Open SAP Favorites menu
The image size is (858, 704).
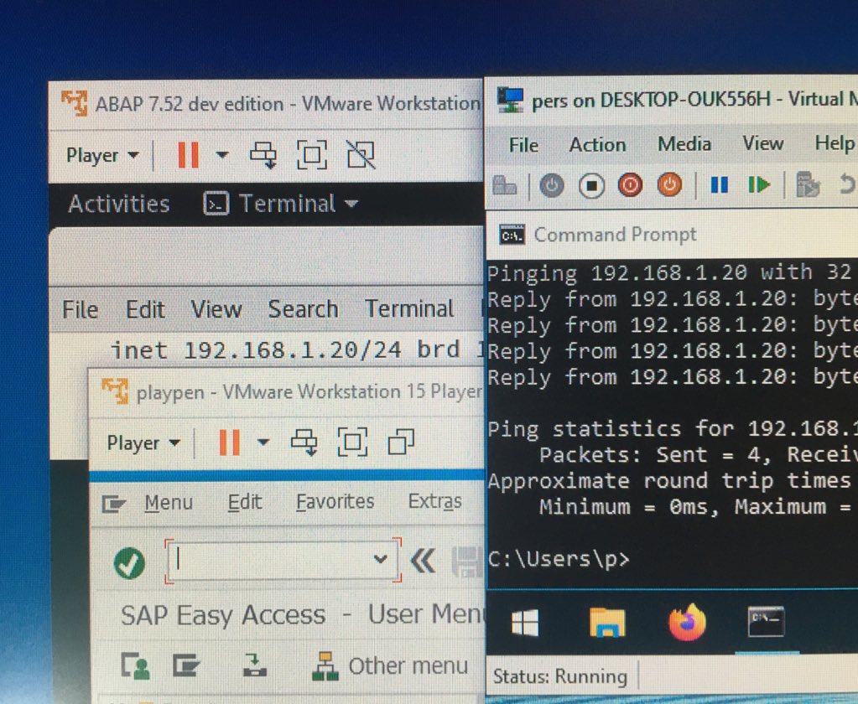[x=335, y=501]
